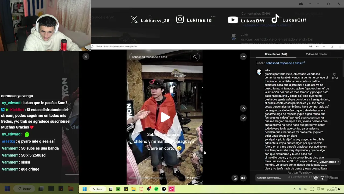Click the touch keyboard tray icon
The image size is (344, 194).
306,189
